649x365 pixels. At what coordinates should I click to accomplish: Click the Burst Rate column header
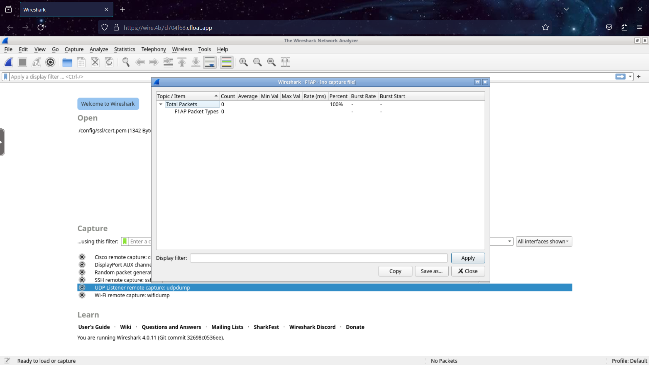[363, 96]
